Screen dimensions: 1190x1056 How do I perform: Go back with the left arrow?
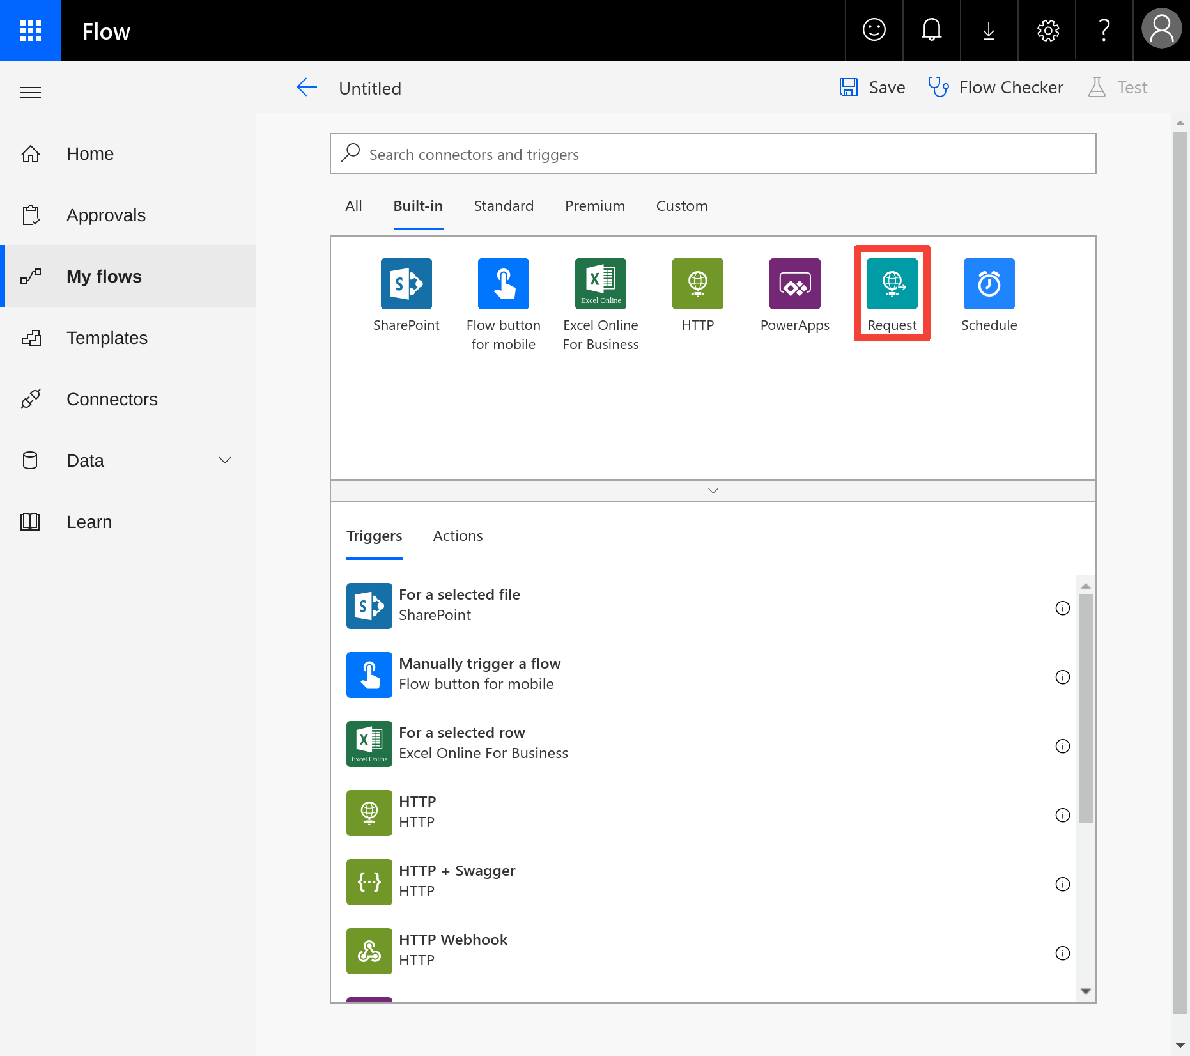click(x=307, y=88)
